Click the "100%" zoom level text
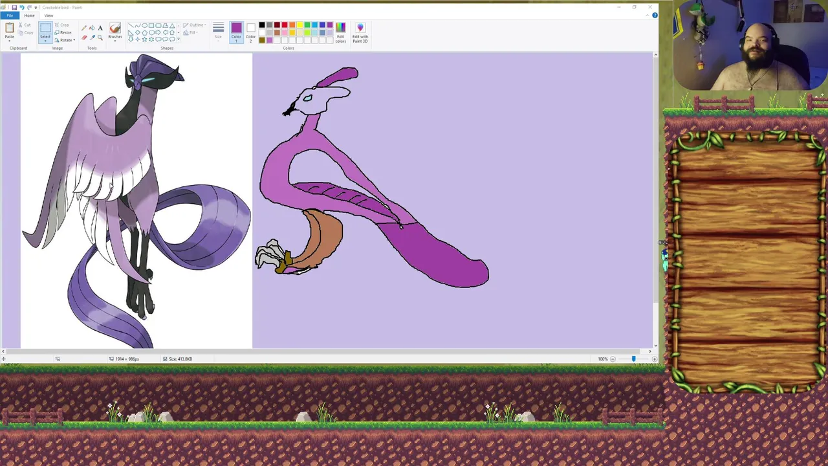 pyautogui.click(x=603, y=359)
